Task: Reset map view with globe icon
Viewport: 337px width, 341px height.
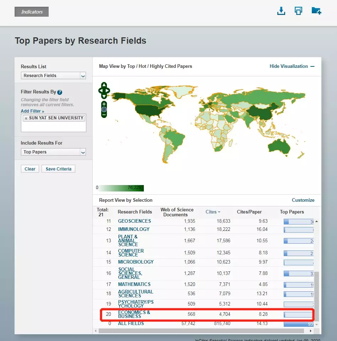Action: (x=104, y=109)
